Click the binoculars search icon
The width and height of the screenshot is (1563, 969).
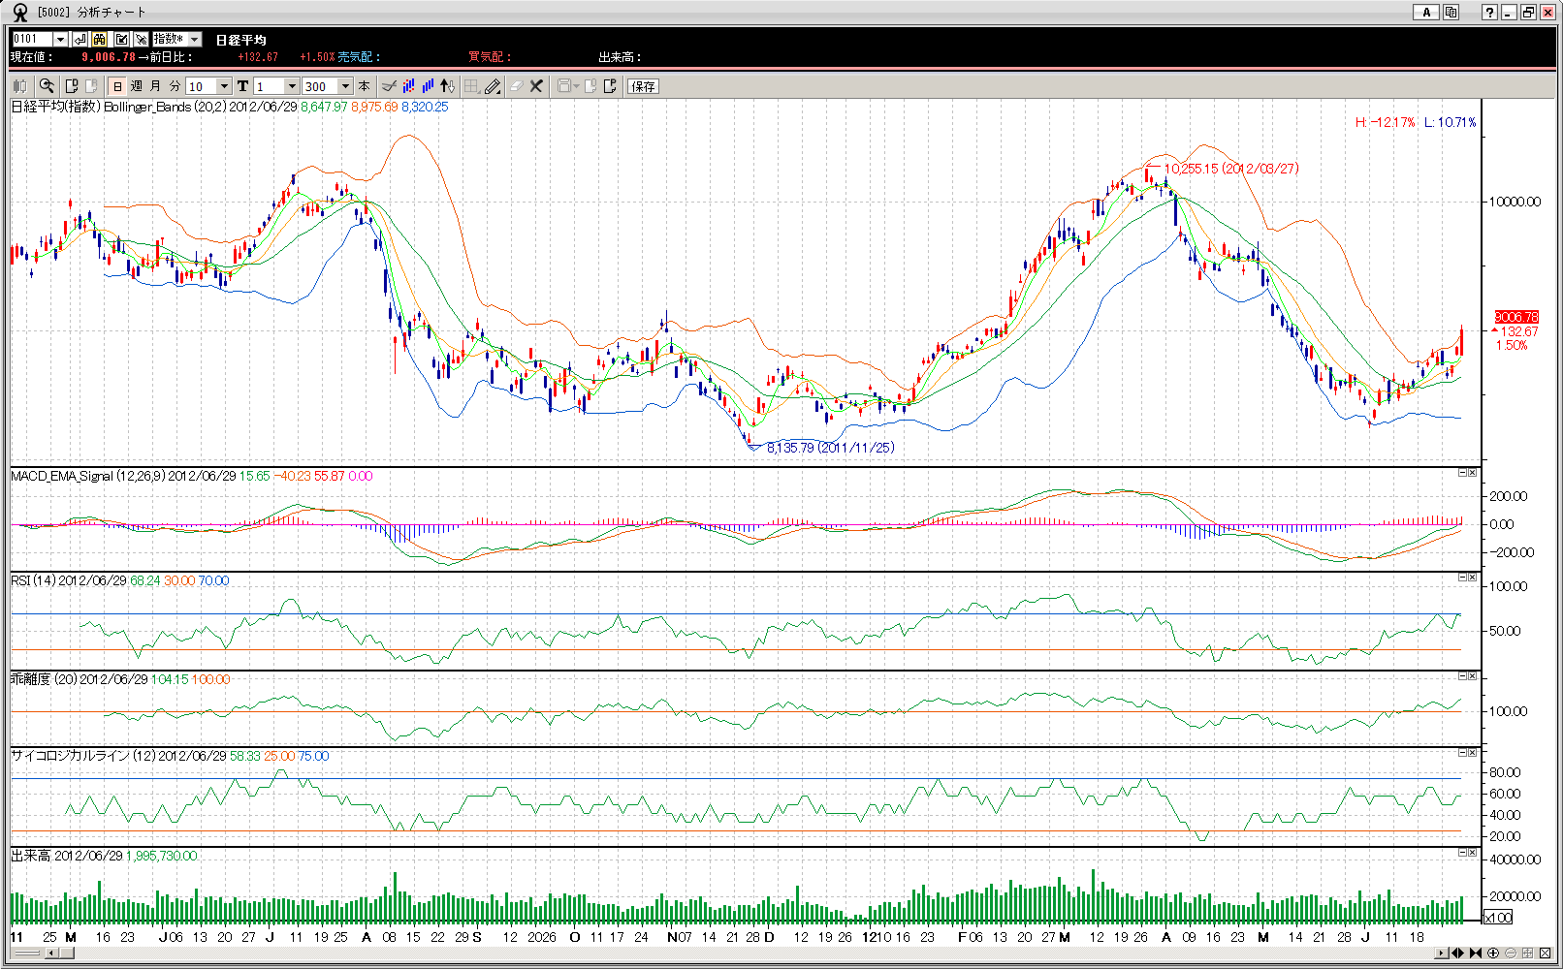coord(100,39)
